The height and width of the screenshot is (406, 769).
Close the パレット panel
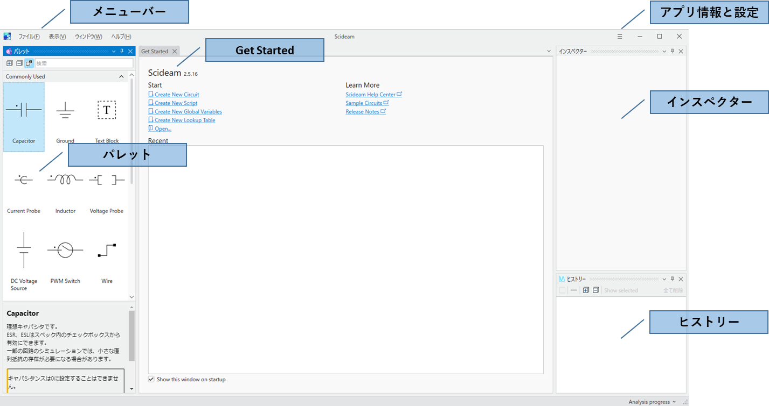point(130,51)
